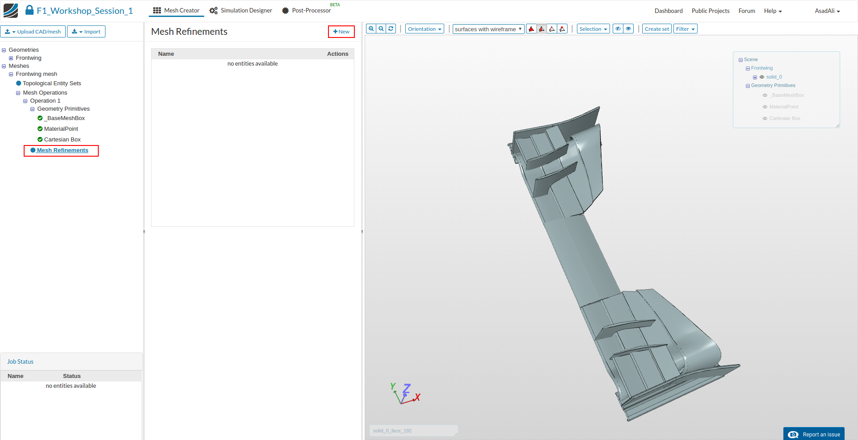Click the zoom in viewer icon
This screenshot has height=440, width=858.
click(x=371, y=29)
